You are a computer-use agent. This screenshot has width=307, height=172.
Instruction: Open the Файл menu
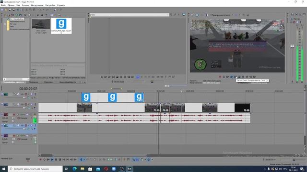coord(3,5)
